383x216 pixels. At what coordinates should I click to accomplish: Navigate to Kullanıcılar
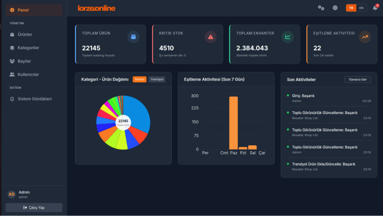pyautogui.click(x=34, y=75)
